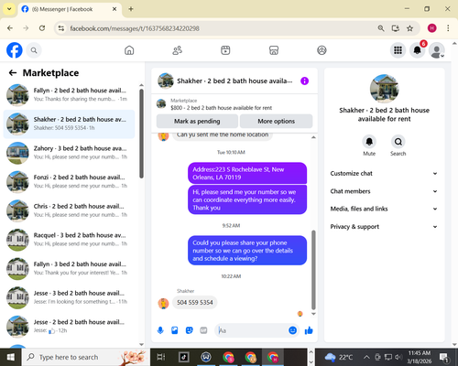Image resolution: width=458 pixels, height=366 pixels.
Task: Open clock showing 11:45 AM
Action: click(x=420, y=357)
